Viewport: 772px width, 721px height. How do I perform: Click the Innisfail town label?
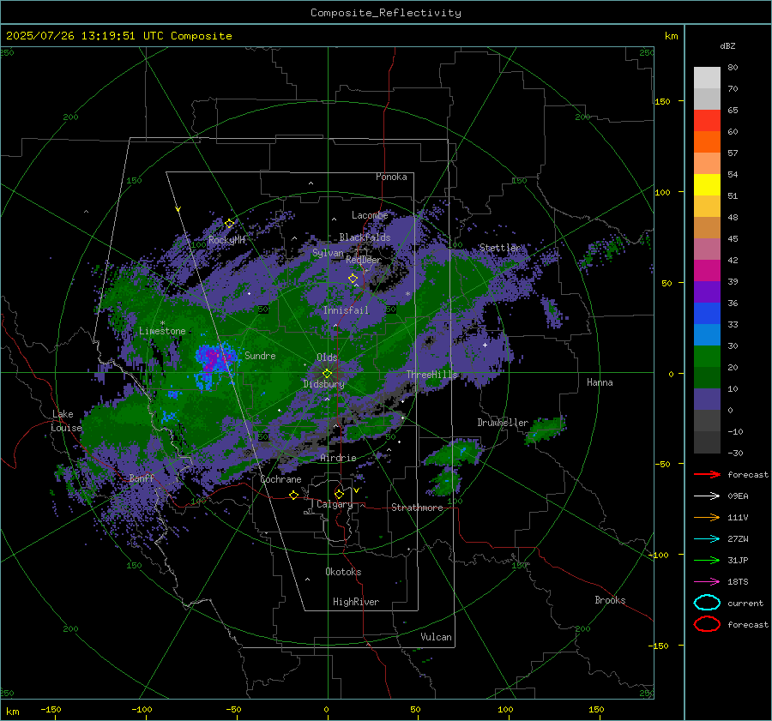click(x=346, y=310)
